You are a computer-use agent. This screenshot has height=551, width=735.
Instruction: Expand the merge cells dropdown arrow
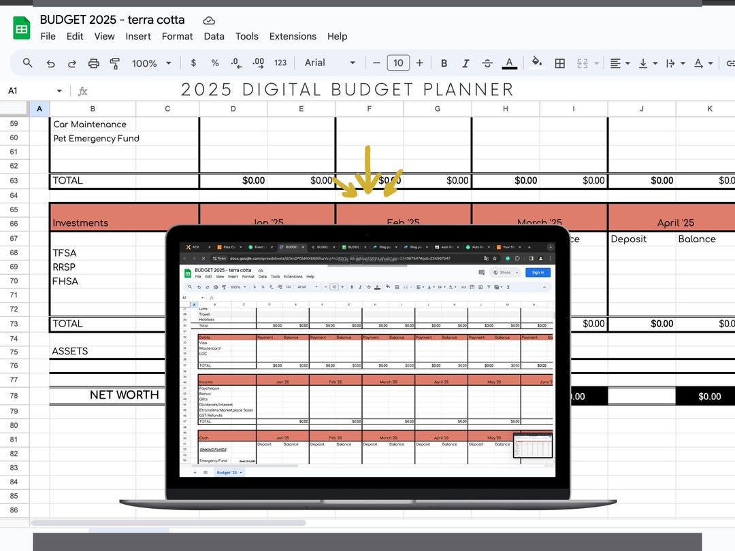pos(596,63)
